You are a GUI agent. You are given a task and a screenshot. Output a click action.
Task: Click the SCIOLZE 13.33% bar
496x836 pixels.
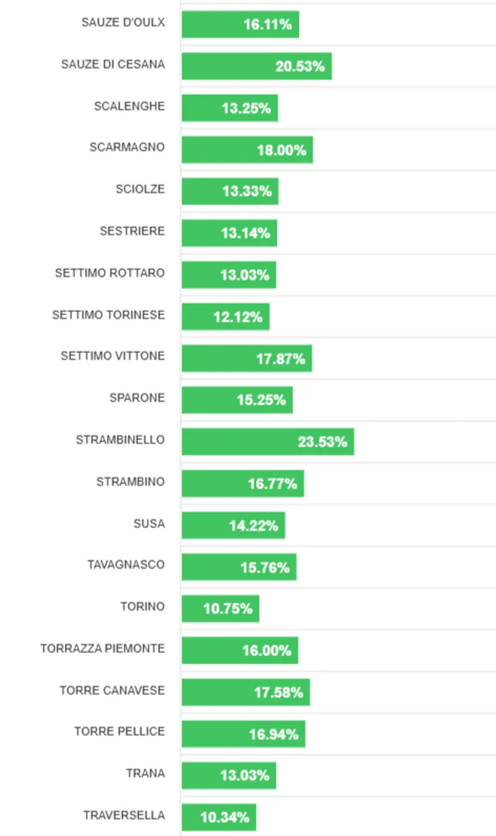[229, 192]
